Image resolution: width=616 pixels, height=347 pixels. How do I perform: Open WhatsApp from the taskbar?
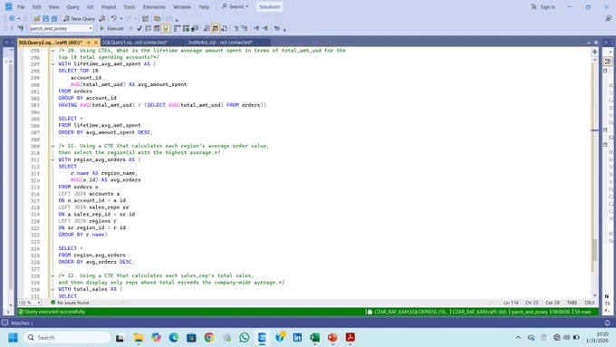point(245,338)
